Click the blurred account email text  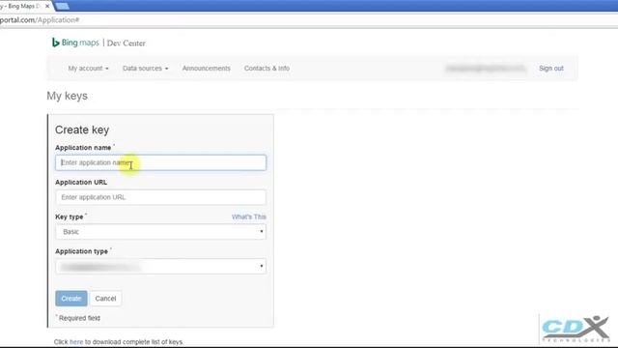pyautogui.click(x=486, y=69)
